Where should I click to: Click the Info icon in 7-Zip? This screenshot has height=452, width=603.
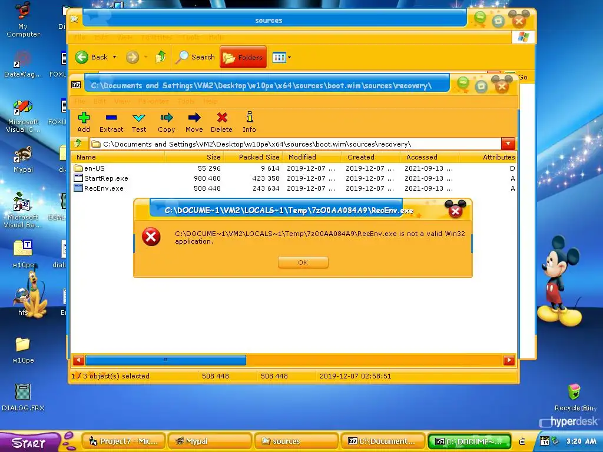click(x=249, y=122)
